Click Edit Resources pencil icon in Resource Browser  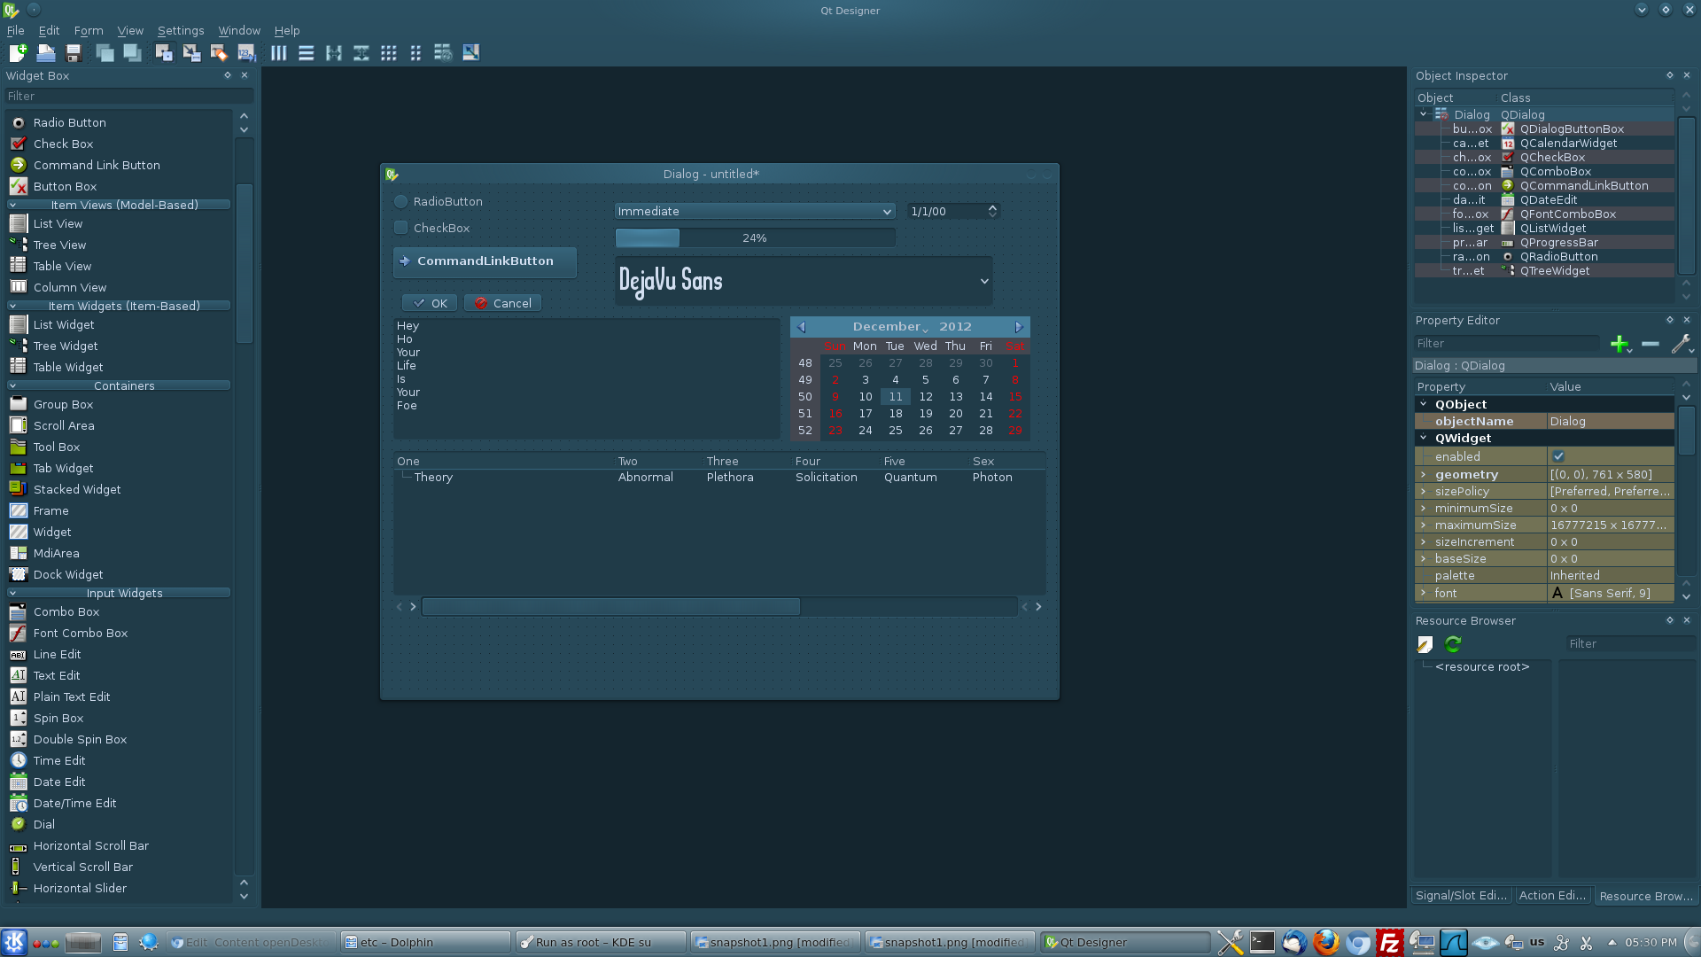pyautogui.click(x=1425, y=644)
